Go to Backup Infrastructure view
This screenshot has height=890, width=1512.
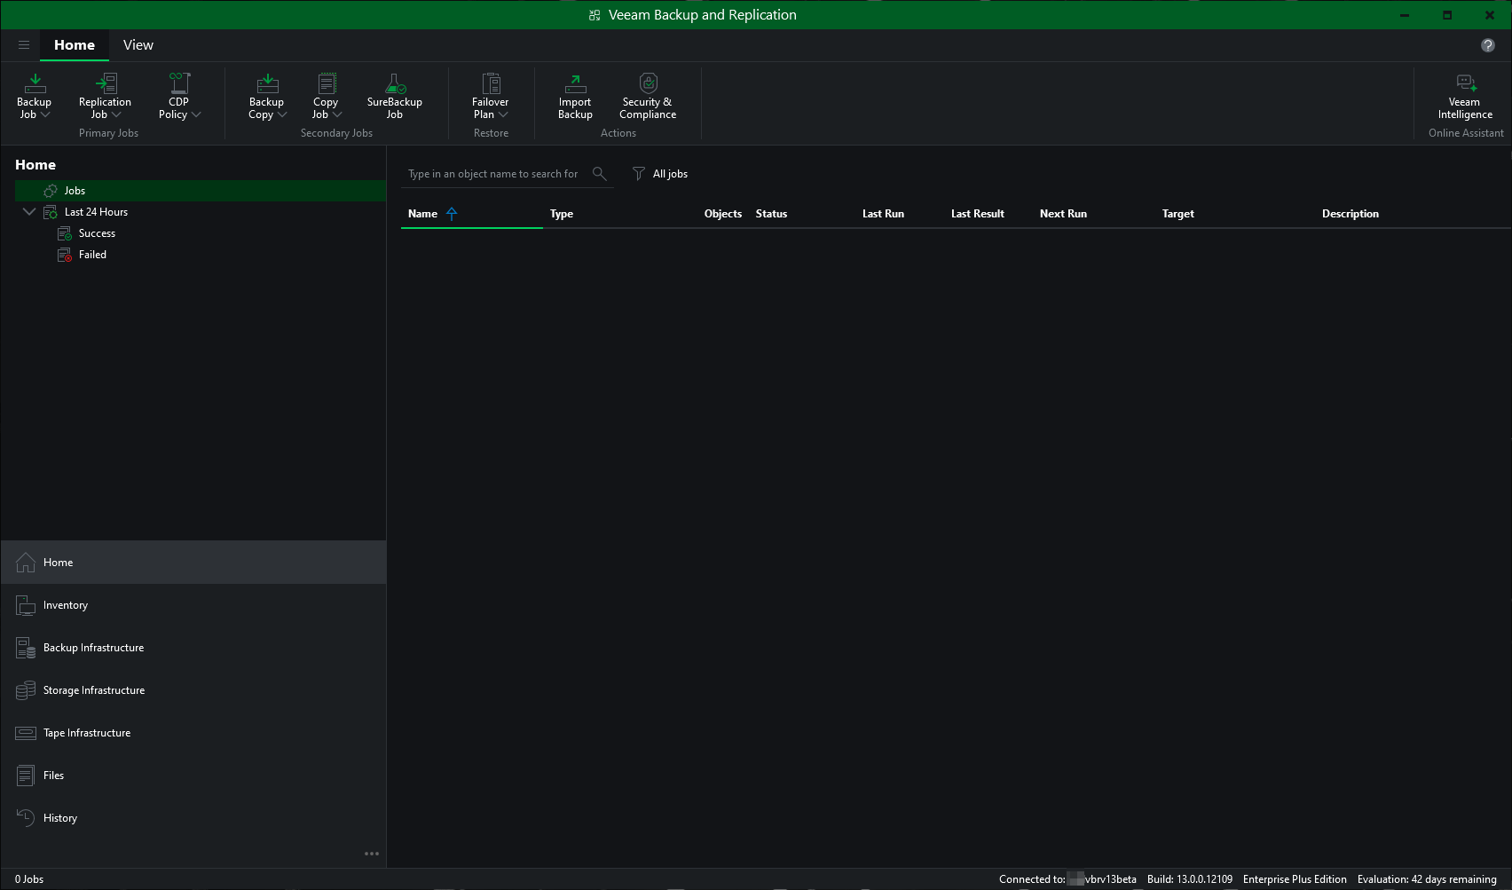click(x=93, y=648)
